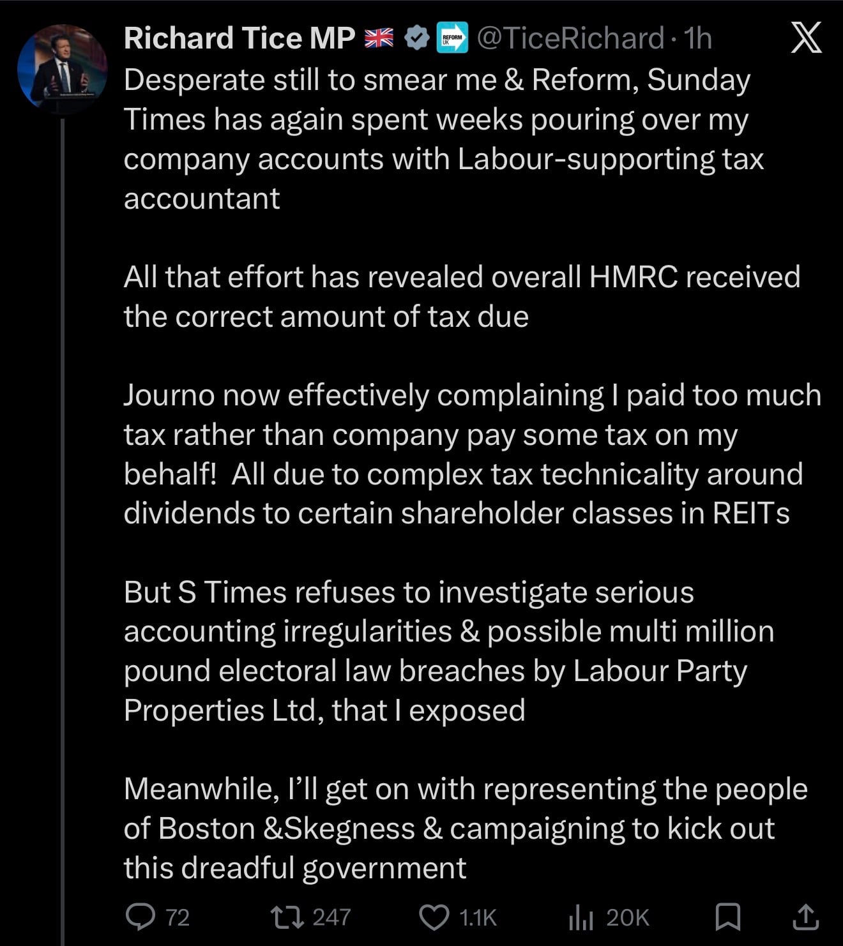Click the 1h timestamp
The width and height of the screenshot is (843, 946).
point(697,38)
